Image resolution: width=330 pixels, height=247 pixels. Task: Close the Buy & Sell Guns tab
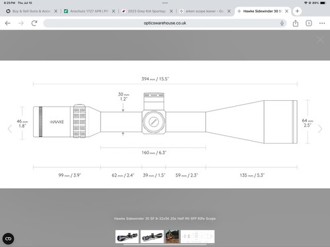(56, 11)
